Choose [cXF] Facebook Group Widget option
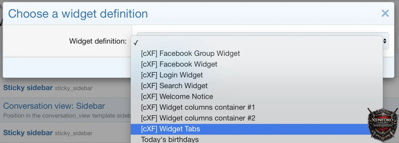Image resolution: width=399 pixels, height=143 pixels. coord(190,53)
